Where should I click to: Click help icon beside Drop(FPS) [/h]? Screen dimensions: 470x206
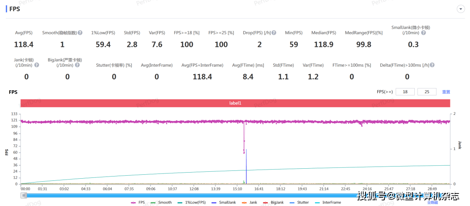coord(273,33)
